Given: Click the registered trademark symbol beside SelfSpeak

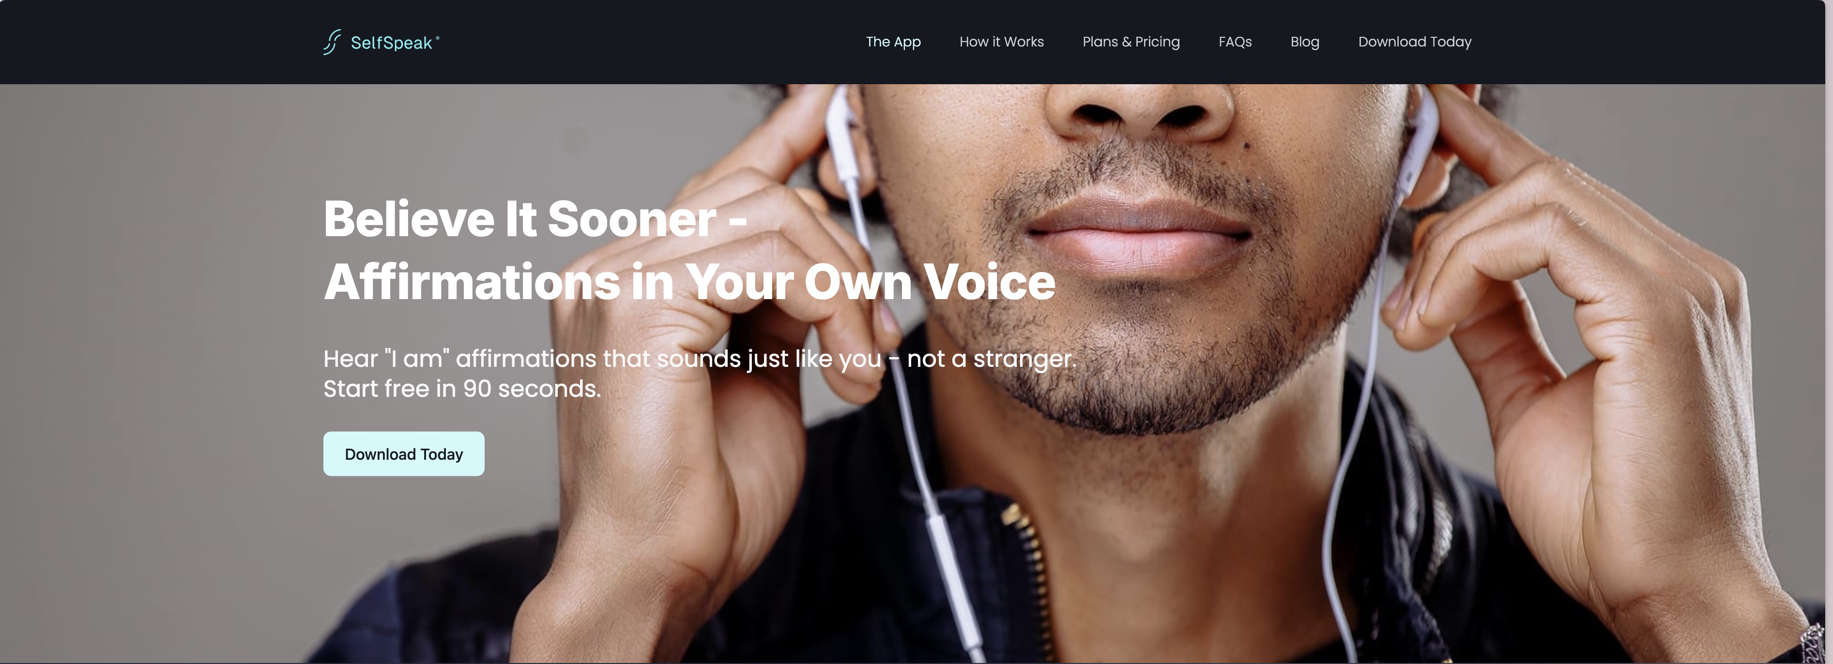Looking at the screenshot, I should (438, 38).
